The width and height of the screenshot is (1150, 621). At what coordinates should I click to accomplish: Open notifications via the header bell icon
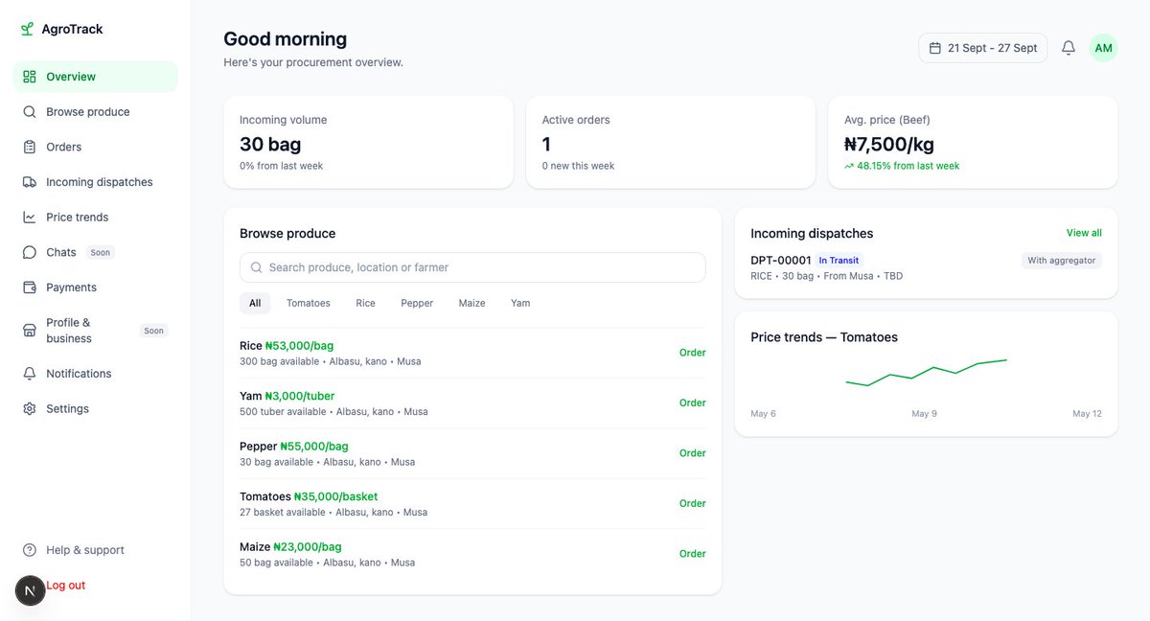pyautogui.click(x=1069, y=48)
